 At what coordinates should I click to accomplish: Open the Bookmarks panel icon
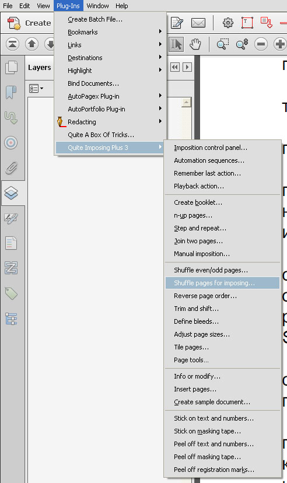pyautogui.click(x=11, y=92)
